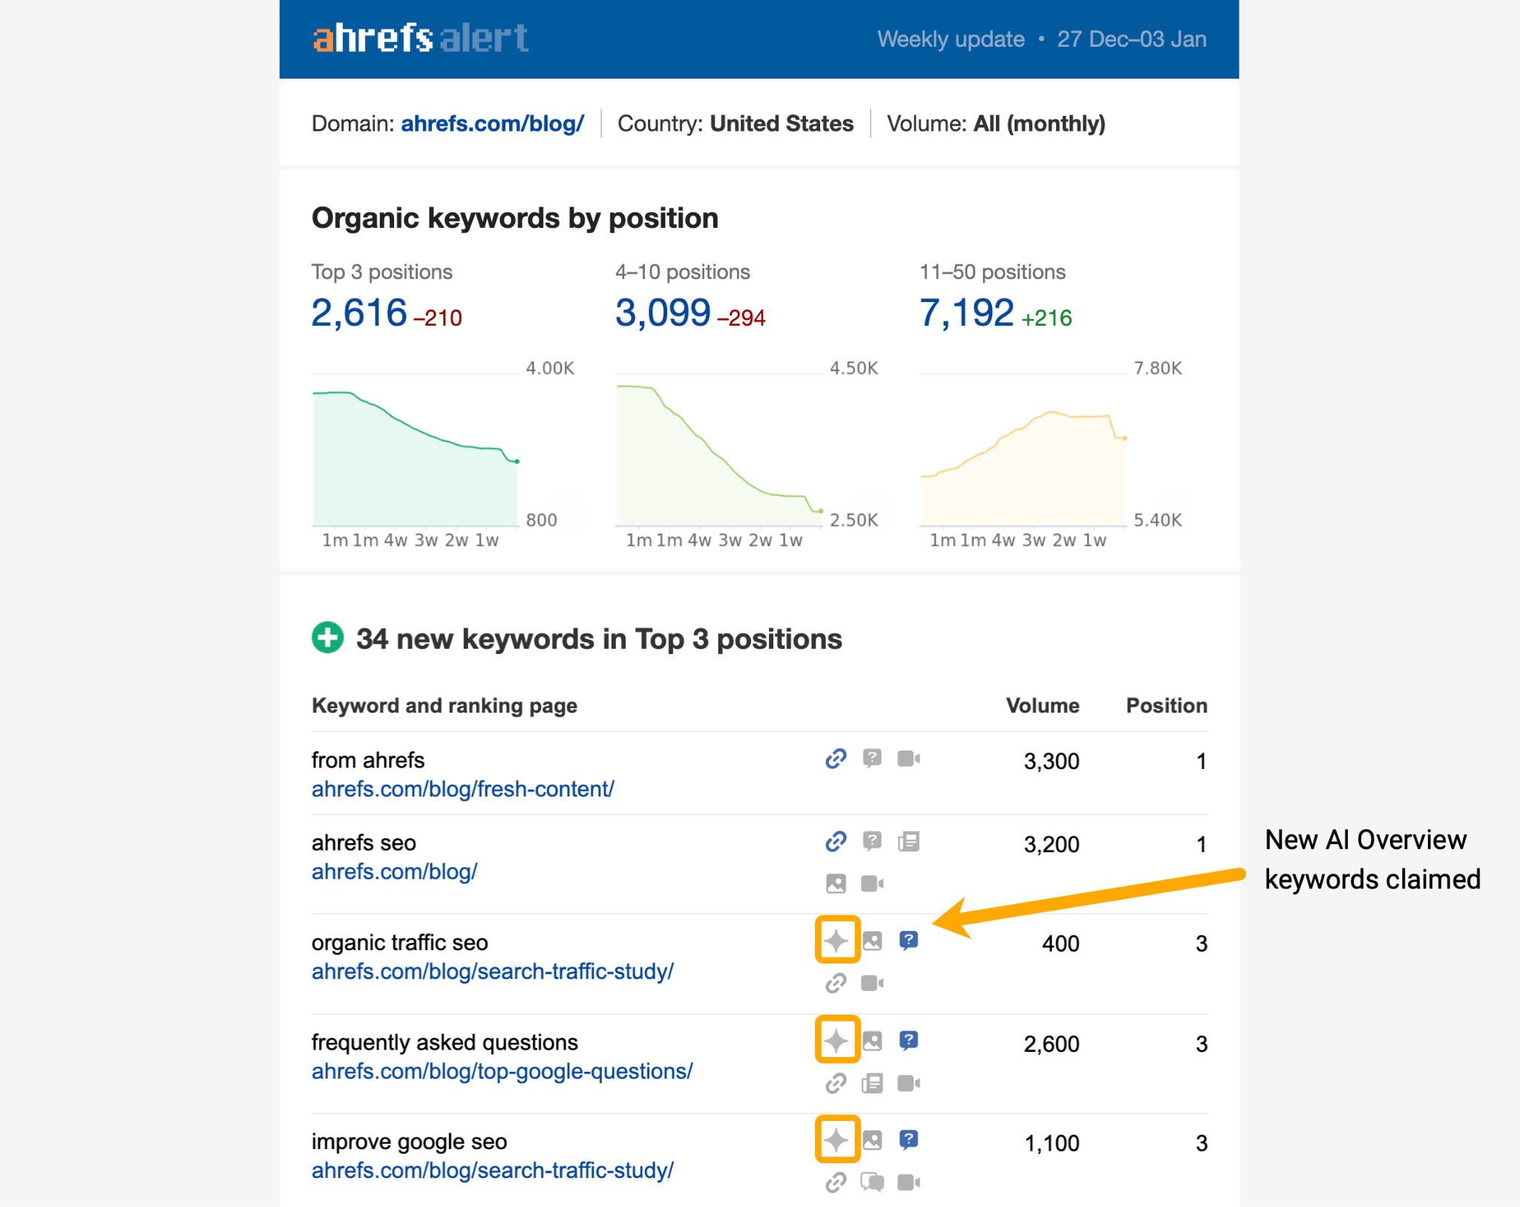Open the ahrefs.com/blog/search-traffic-study/ link
The height and width of the screenshot is (1207, 1520).
[x=492, y=971]
